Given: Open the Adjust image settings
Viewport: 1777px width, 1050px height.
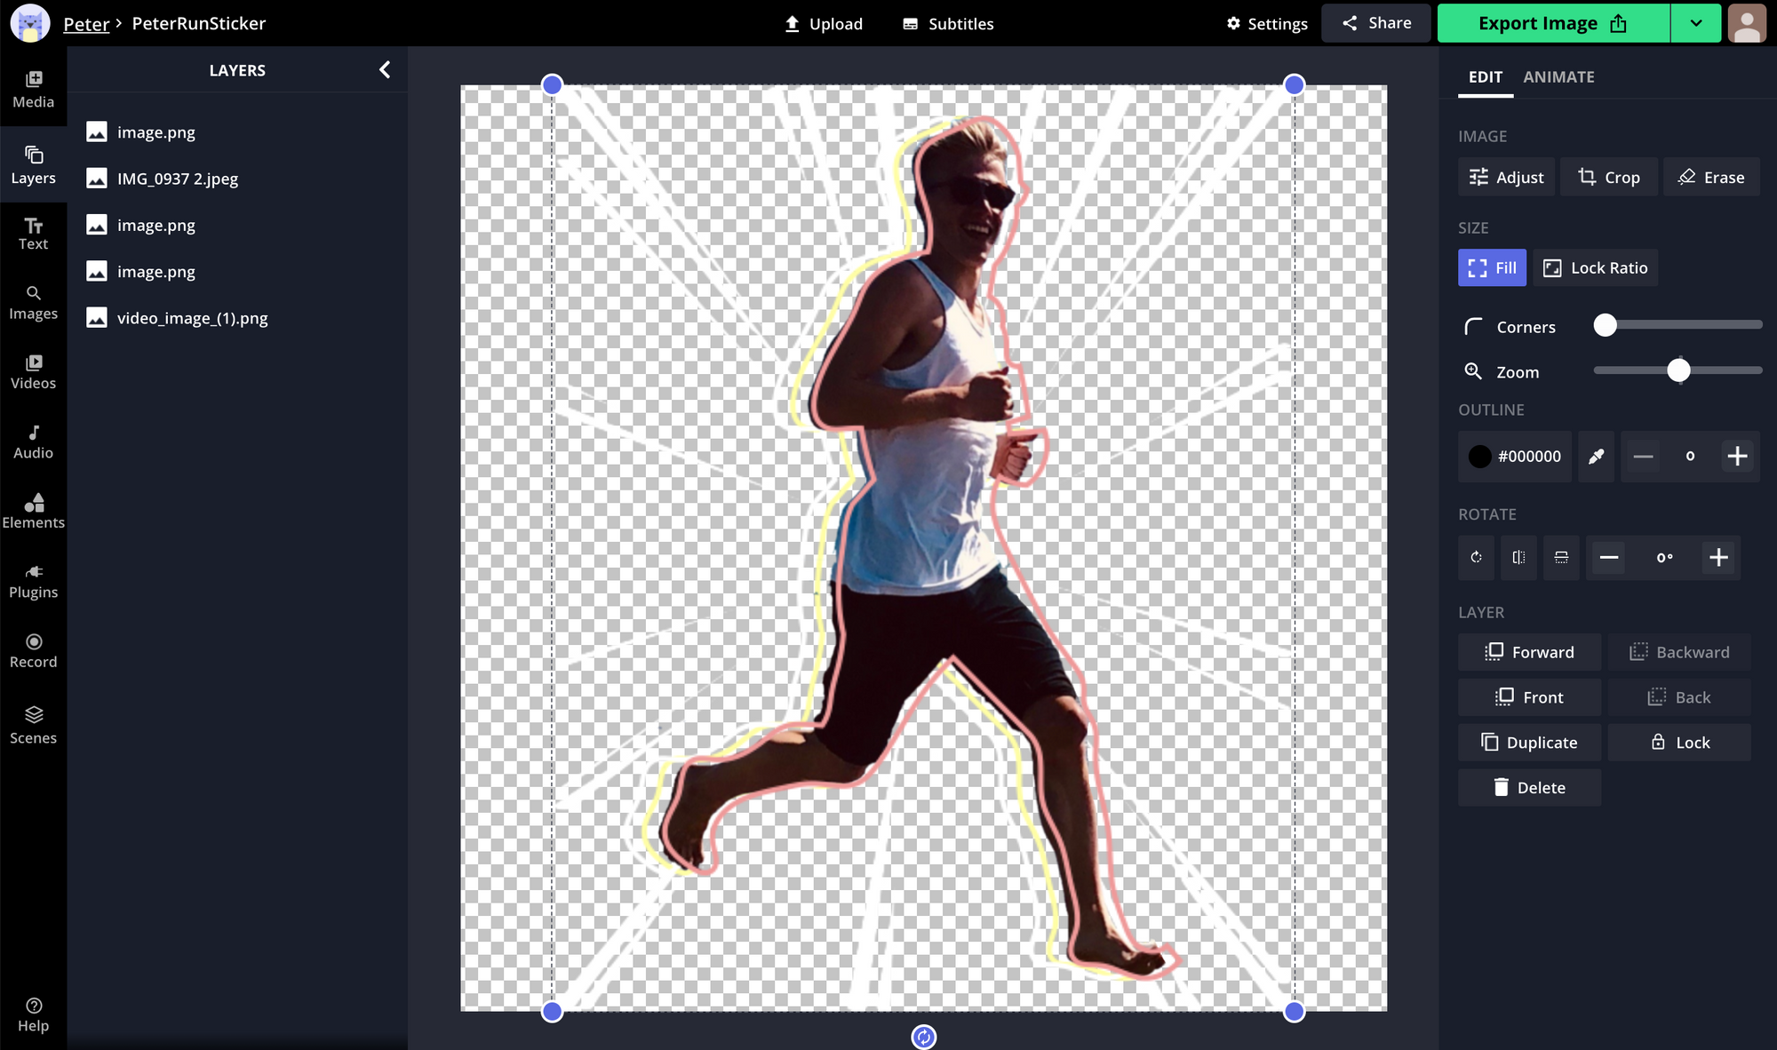Looking at the screenshot, I should pyautogui.click(x=1506, y=177).
